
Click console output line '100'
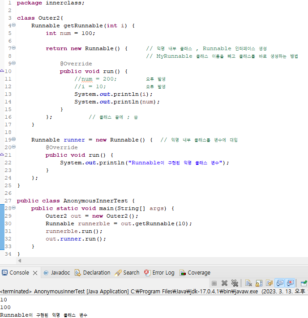tap(5, 307)
